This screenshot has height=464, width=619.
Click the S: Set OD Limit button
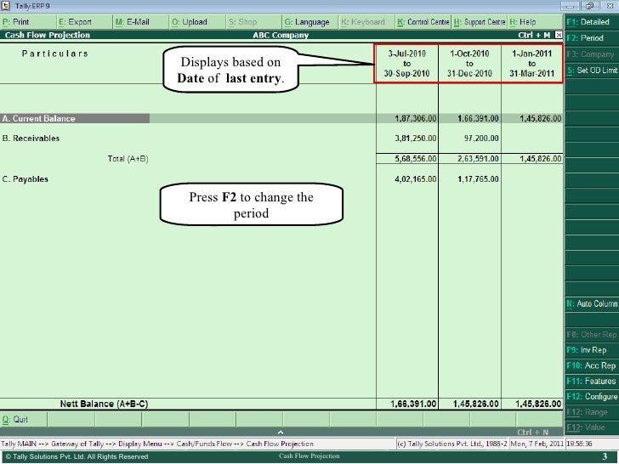pos(592,71)
